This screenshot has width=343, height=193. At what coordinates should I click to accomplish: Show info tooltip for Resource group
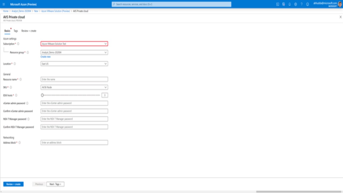pyautogui.click(x=28, y=53)
